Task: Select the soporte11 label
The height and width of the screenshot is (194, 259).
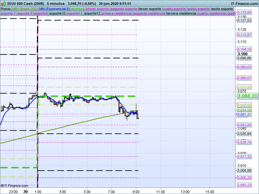Action: tap(75, 13)
